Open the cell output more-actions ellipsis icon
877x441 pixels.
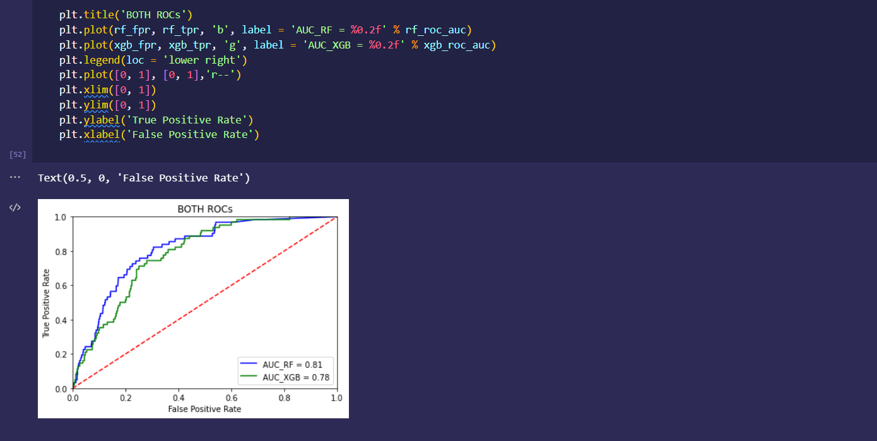(15, 178)
